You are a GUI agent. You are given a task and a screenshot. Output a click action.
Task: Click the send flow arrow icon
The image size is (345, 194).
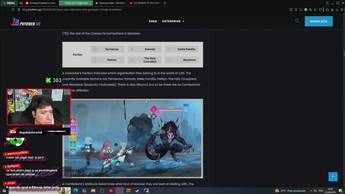click(x=315, y=10)
